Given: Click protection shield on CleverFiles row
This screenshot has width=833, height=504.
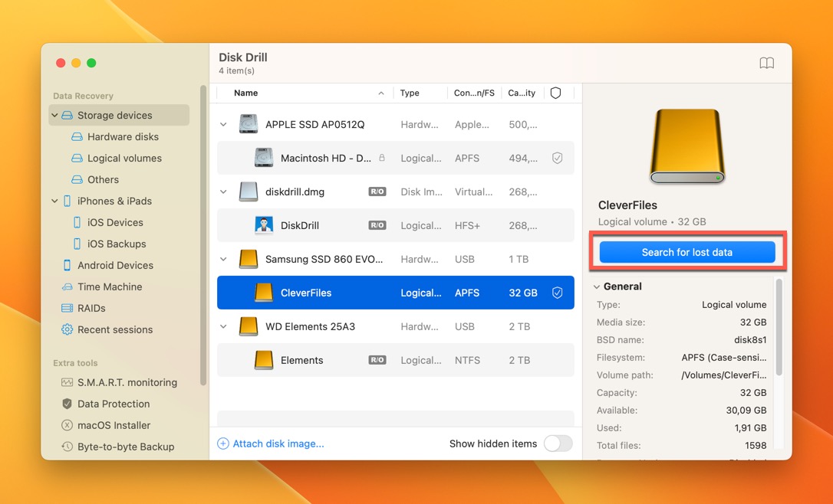Looking at the screenshot, I should click(x=557, y=293).
